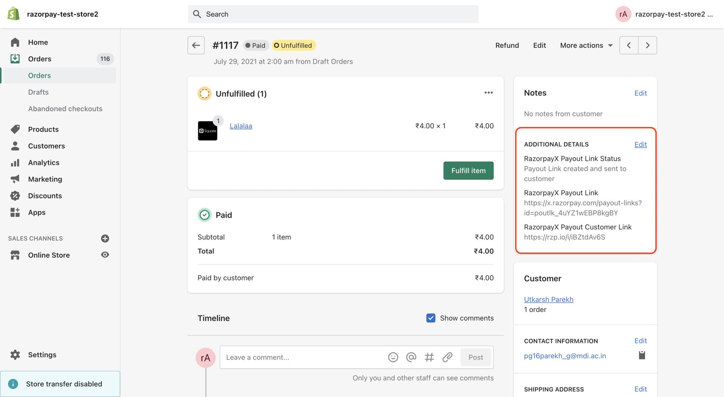The image size is (724, 397).
Task: Click the @ mention icon
Action: coord(411,357)
